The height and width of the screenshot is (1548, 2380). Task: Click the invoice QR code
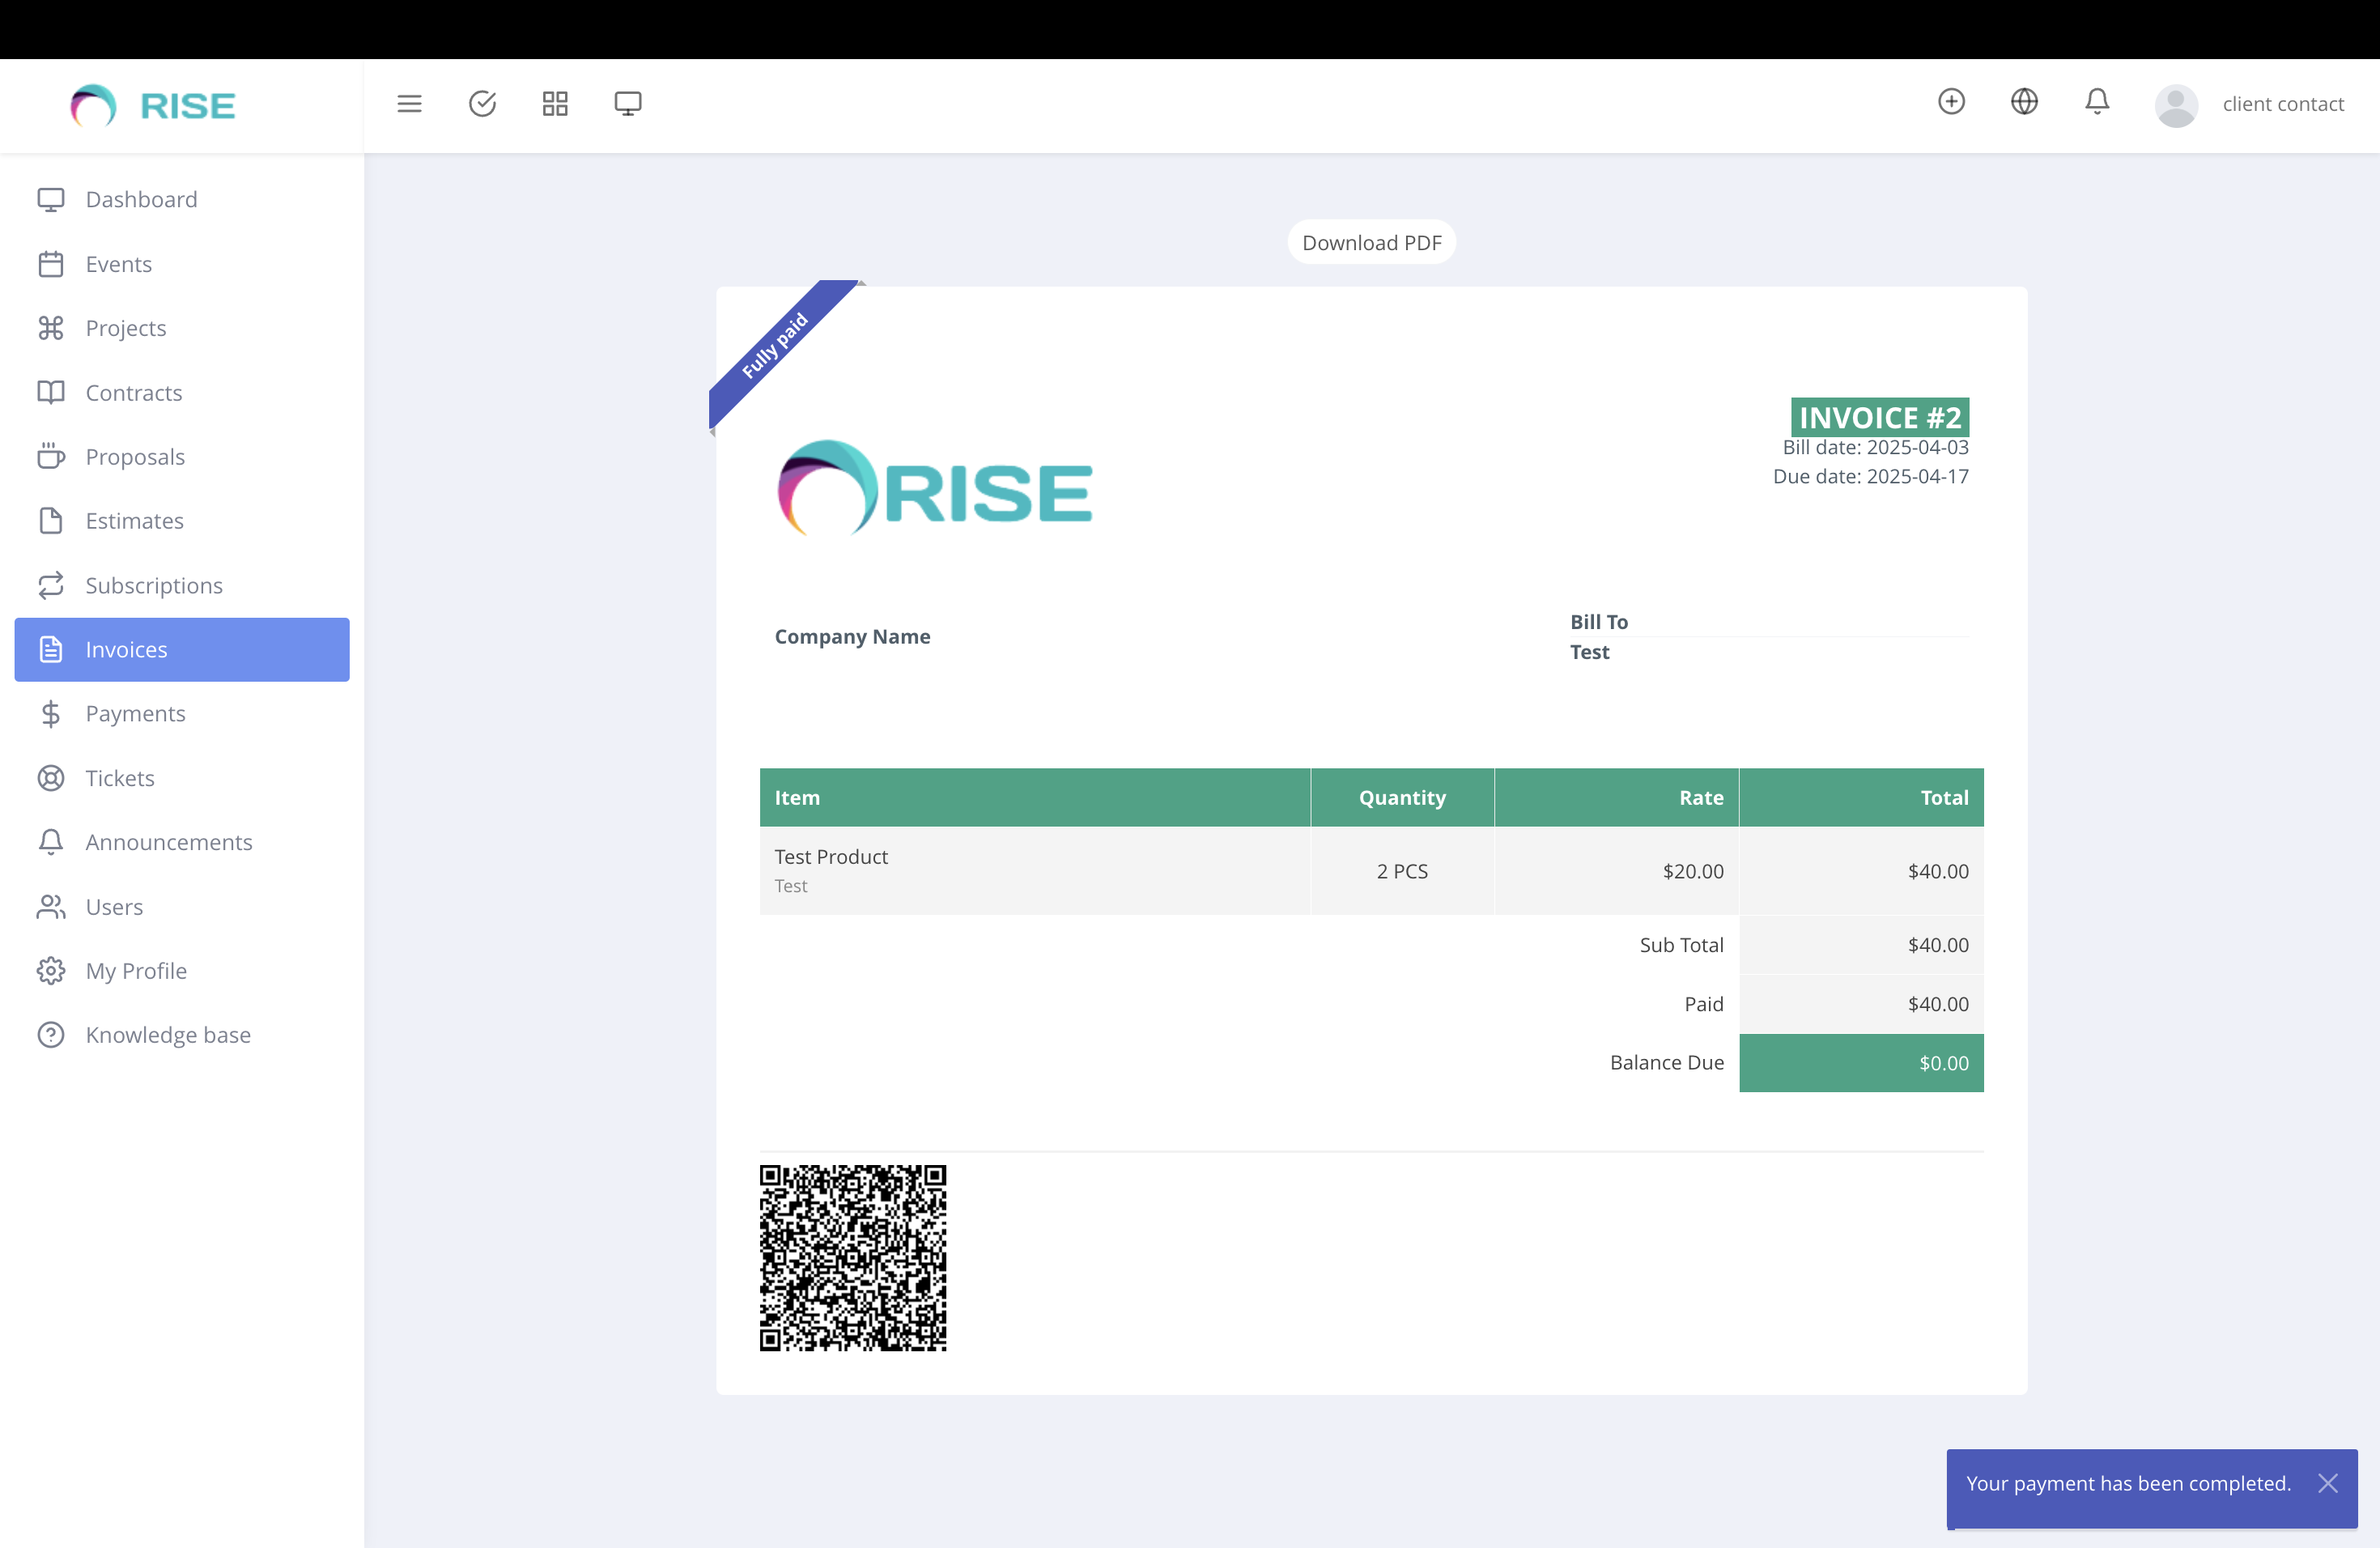pyautogui.click(x=853, y=1259)
